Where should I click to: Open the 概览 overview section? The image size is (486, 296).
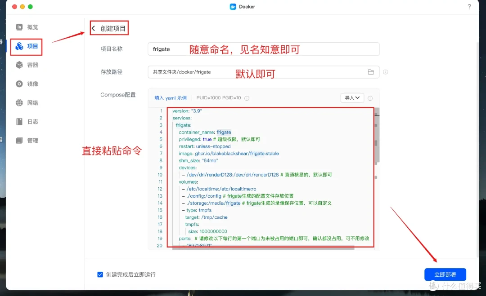coord(27,27)
